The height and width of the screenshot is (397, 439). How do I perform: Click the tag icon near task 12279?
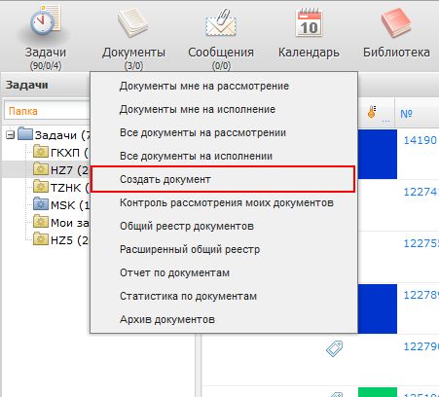point(335,349)
